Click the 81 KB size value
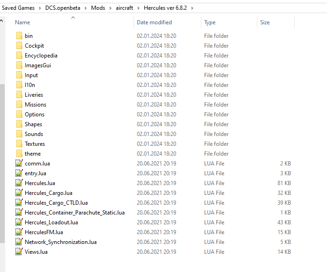 (284, 183)
